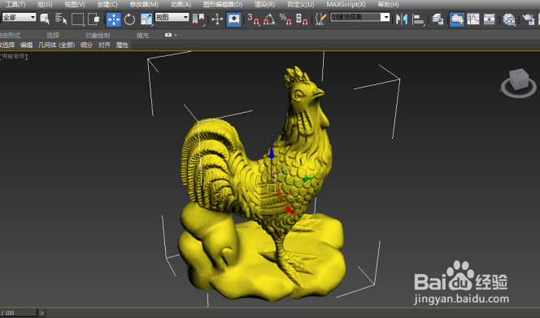The image size is (540, 318).
Task: Open Edit Named Selection Sets
Action: click(x=321, y=19)
